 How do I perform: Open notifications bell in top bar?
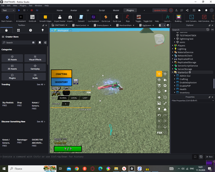tap(206, 10)
